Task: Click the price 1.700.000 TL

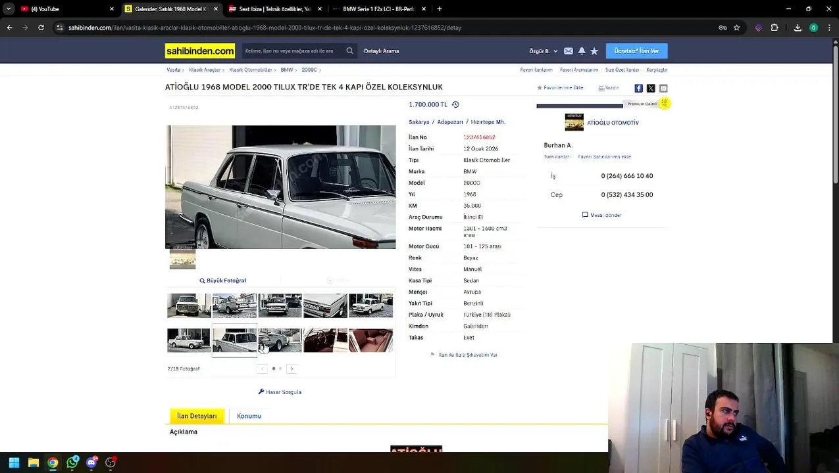Action: tap(428, 104)
